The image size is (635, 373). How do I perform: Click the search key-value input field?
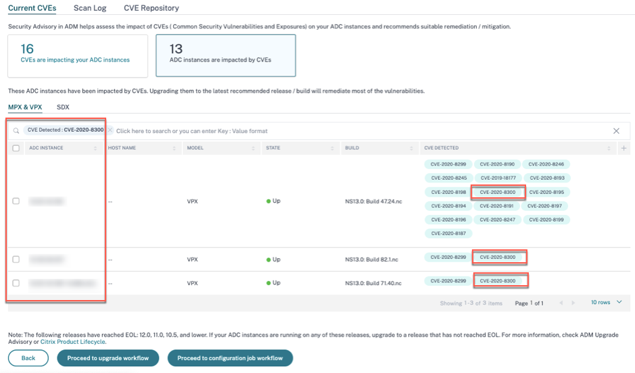362,131
